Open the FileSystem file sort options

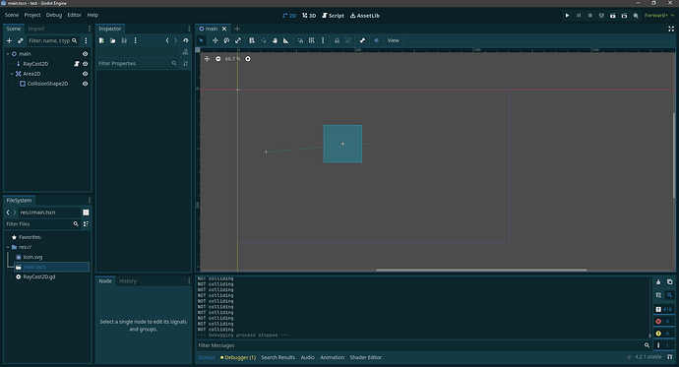coord(86,224)
